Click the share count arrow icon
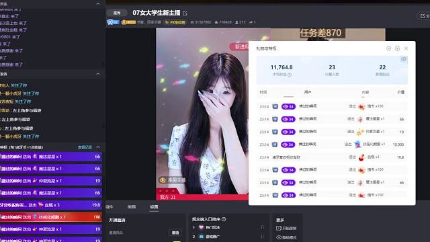Image resolution: width=430 pixels, height=242 pixels. (x=251, y=22)
